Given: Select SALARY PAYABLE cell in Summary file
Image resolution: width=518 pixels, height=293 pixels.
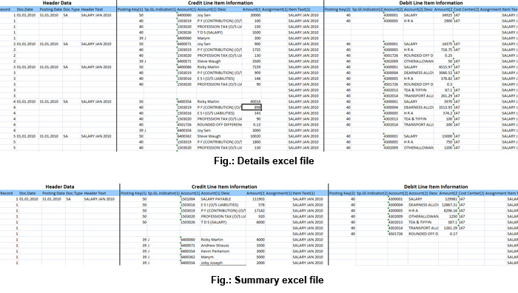Looking at the screenshot, I should point(216,199).
